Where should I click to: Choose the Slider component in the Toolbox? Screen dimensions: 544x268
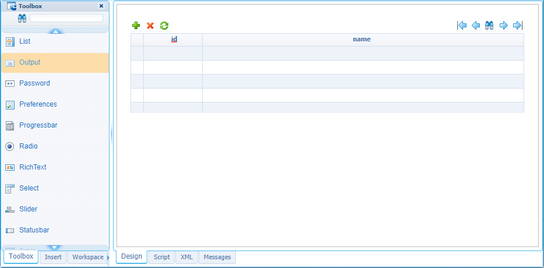click(28, 209)
